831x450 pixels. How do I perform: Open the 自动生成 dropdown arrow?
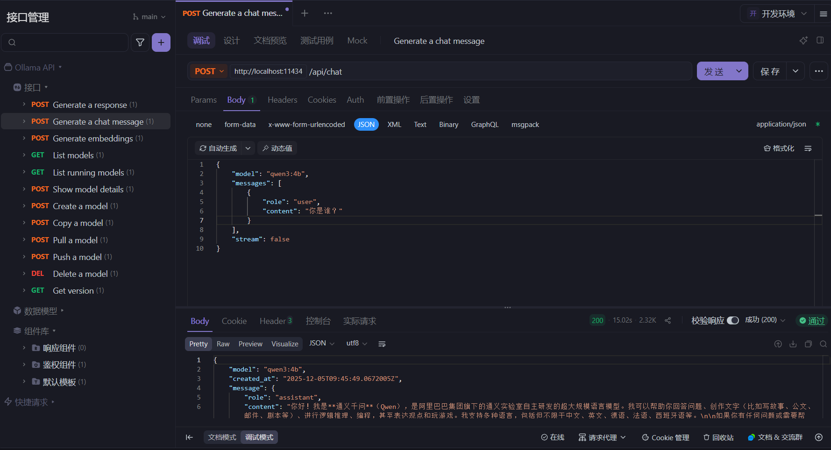click(248, 148)
